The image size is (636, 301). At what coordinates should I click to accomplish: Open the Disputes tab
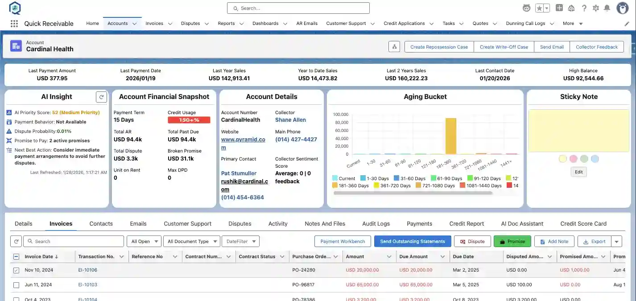click(x=240, y=224)
